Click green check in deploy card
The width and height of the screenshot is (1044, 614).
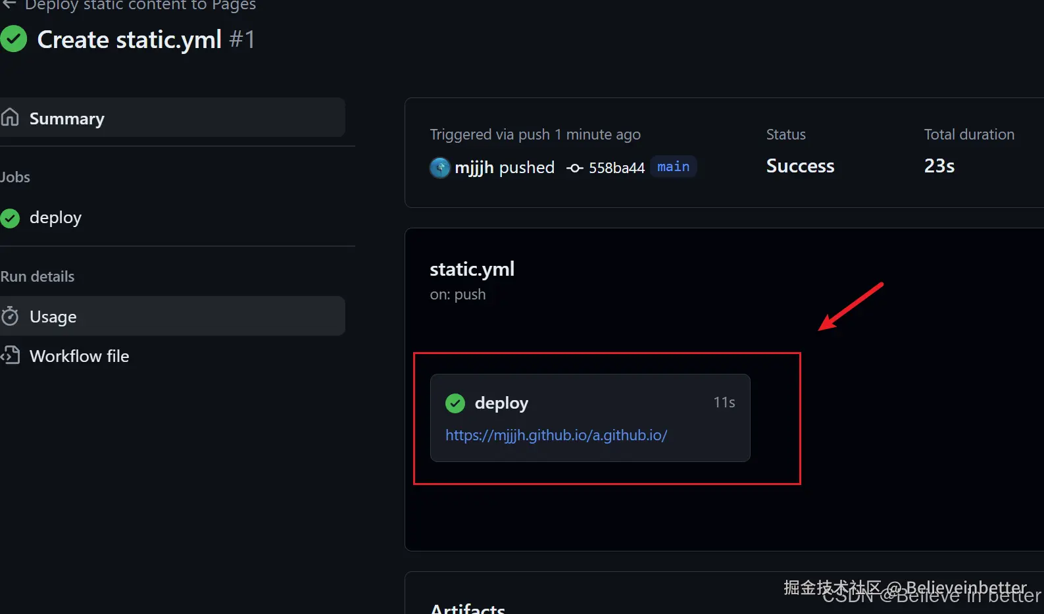(x=455, y=403)
